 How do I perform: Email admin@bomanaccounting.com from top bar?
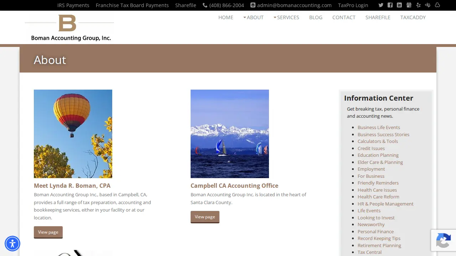(x=291, y=5)
